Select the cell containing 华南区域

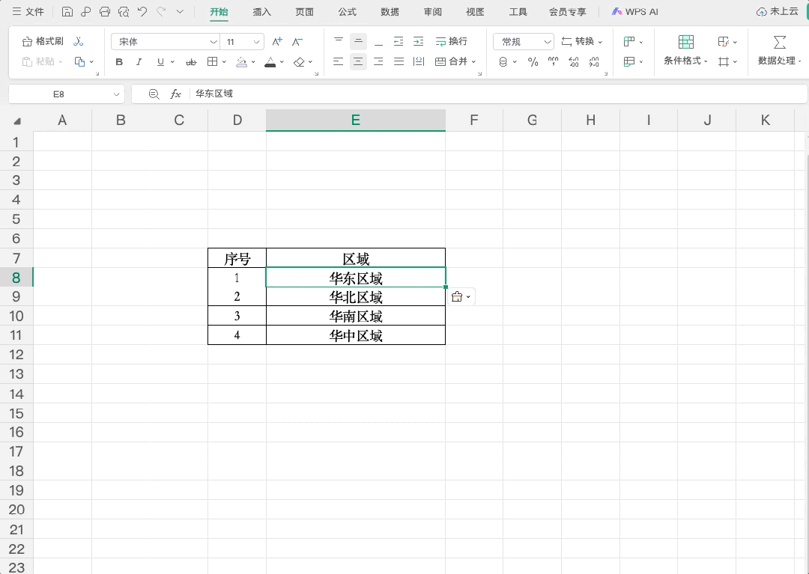[356, 316]
